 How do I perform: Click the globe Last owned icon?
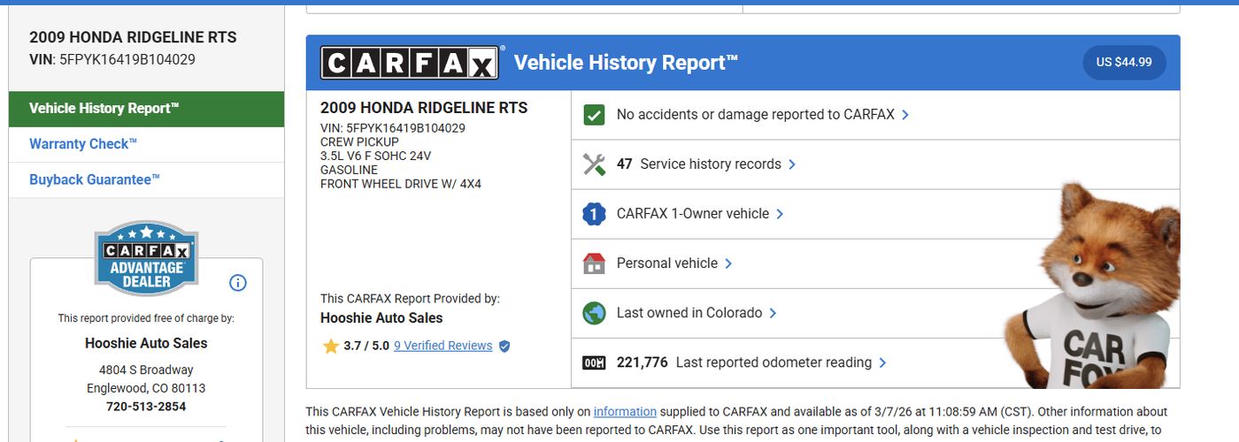tap(594, 313)
